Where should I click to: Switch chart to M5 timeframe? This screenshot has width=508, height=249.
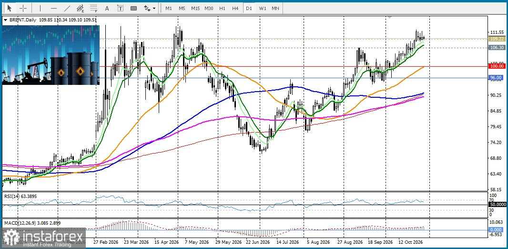click(182, 8)
